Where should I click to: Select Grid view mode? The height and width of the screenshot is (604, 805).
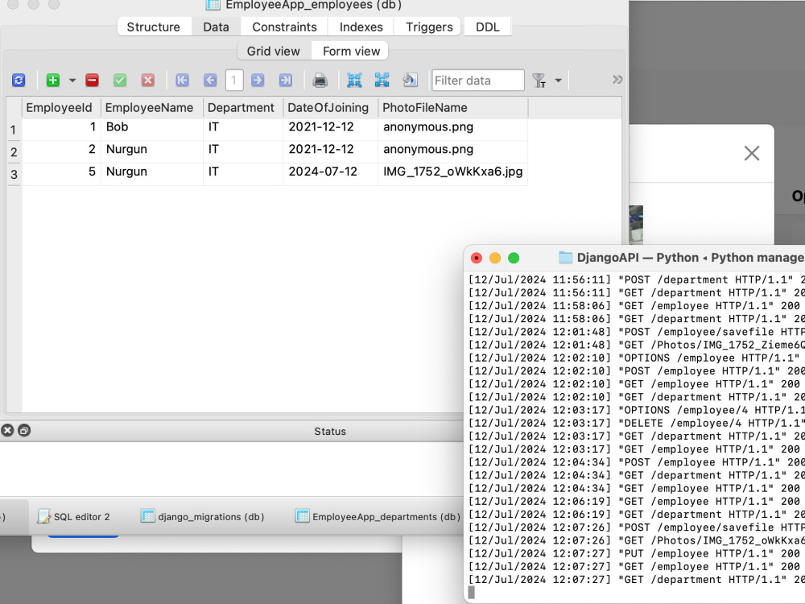coord(273,52)
